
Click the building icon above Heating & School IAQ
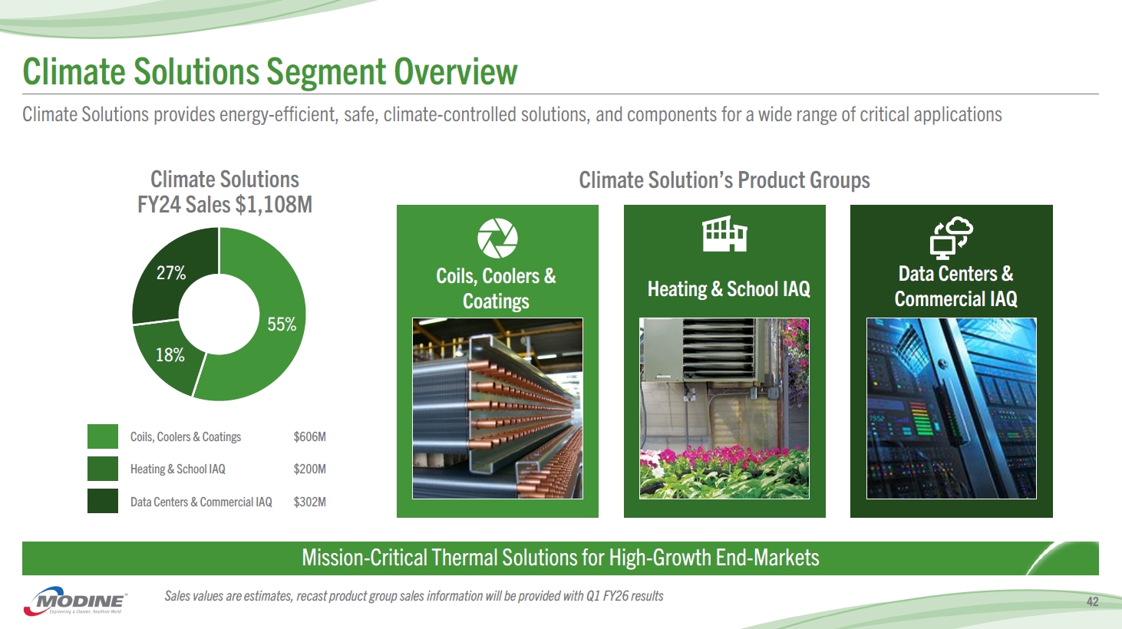point(724,234)
